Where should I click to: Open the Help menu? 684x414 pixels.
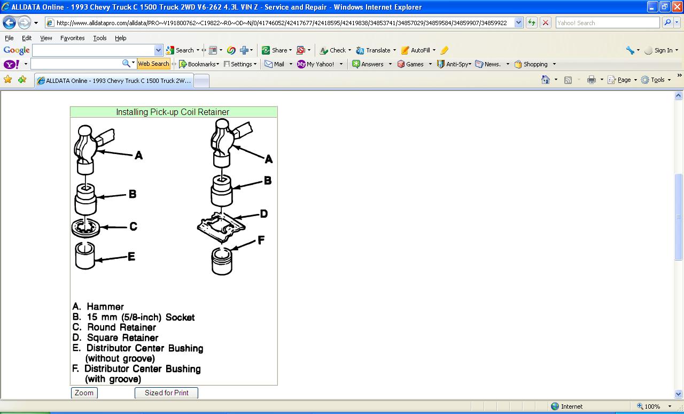tap(121, 38)
